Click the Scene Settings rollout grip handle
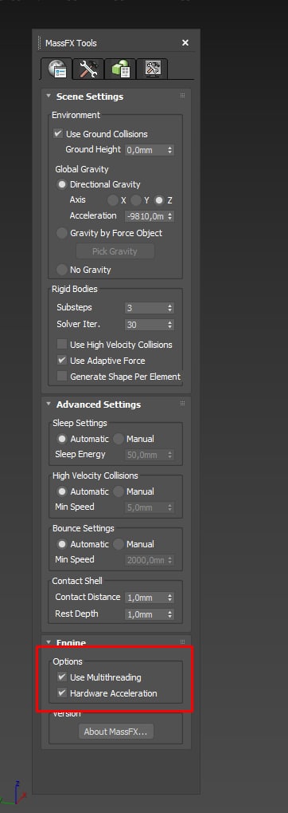This screenshot has height=813, width=288. click(182, 96)
